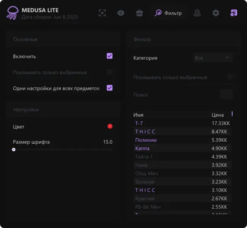
Task: Open the aim crosshair tab icon
Action: point(102,13)
